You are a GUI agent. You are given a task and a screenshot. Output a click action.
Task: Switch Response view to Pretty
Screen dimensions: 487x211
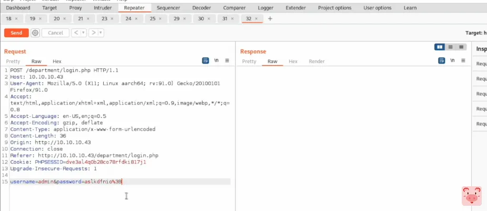tap(249, 61)
